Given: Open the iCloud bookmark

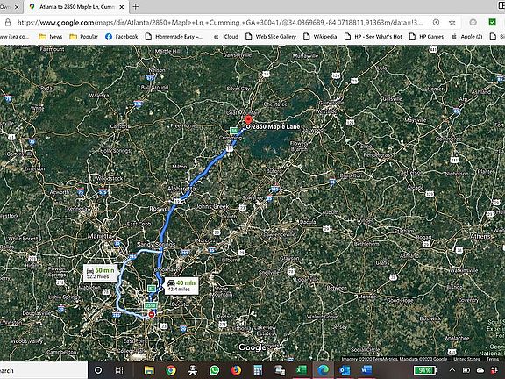Looking at the screenshot, I should click(x=226, y=37).
